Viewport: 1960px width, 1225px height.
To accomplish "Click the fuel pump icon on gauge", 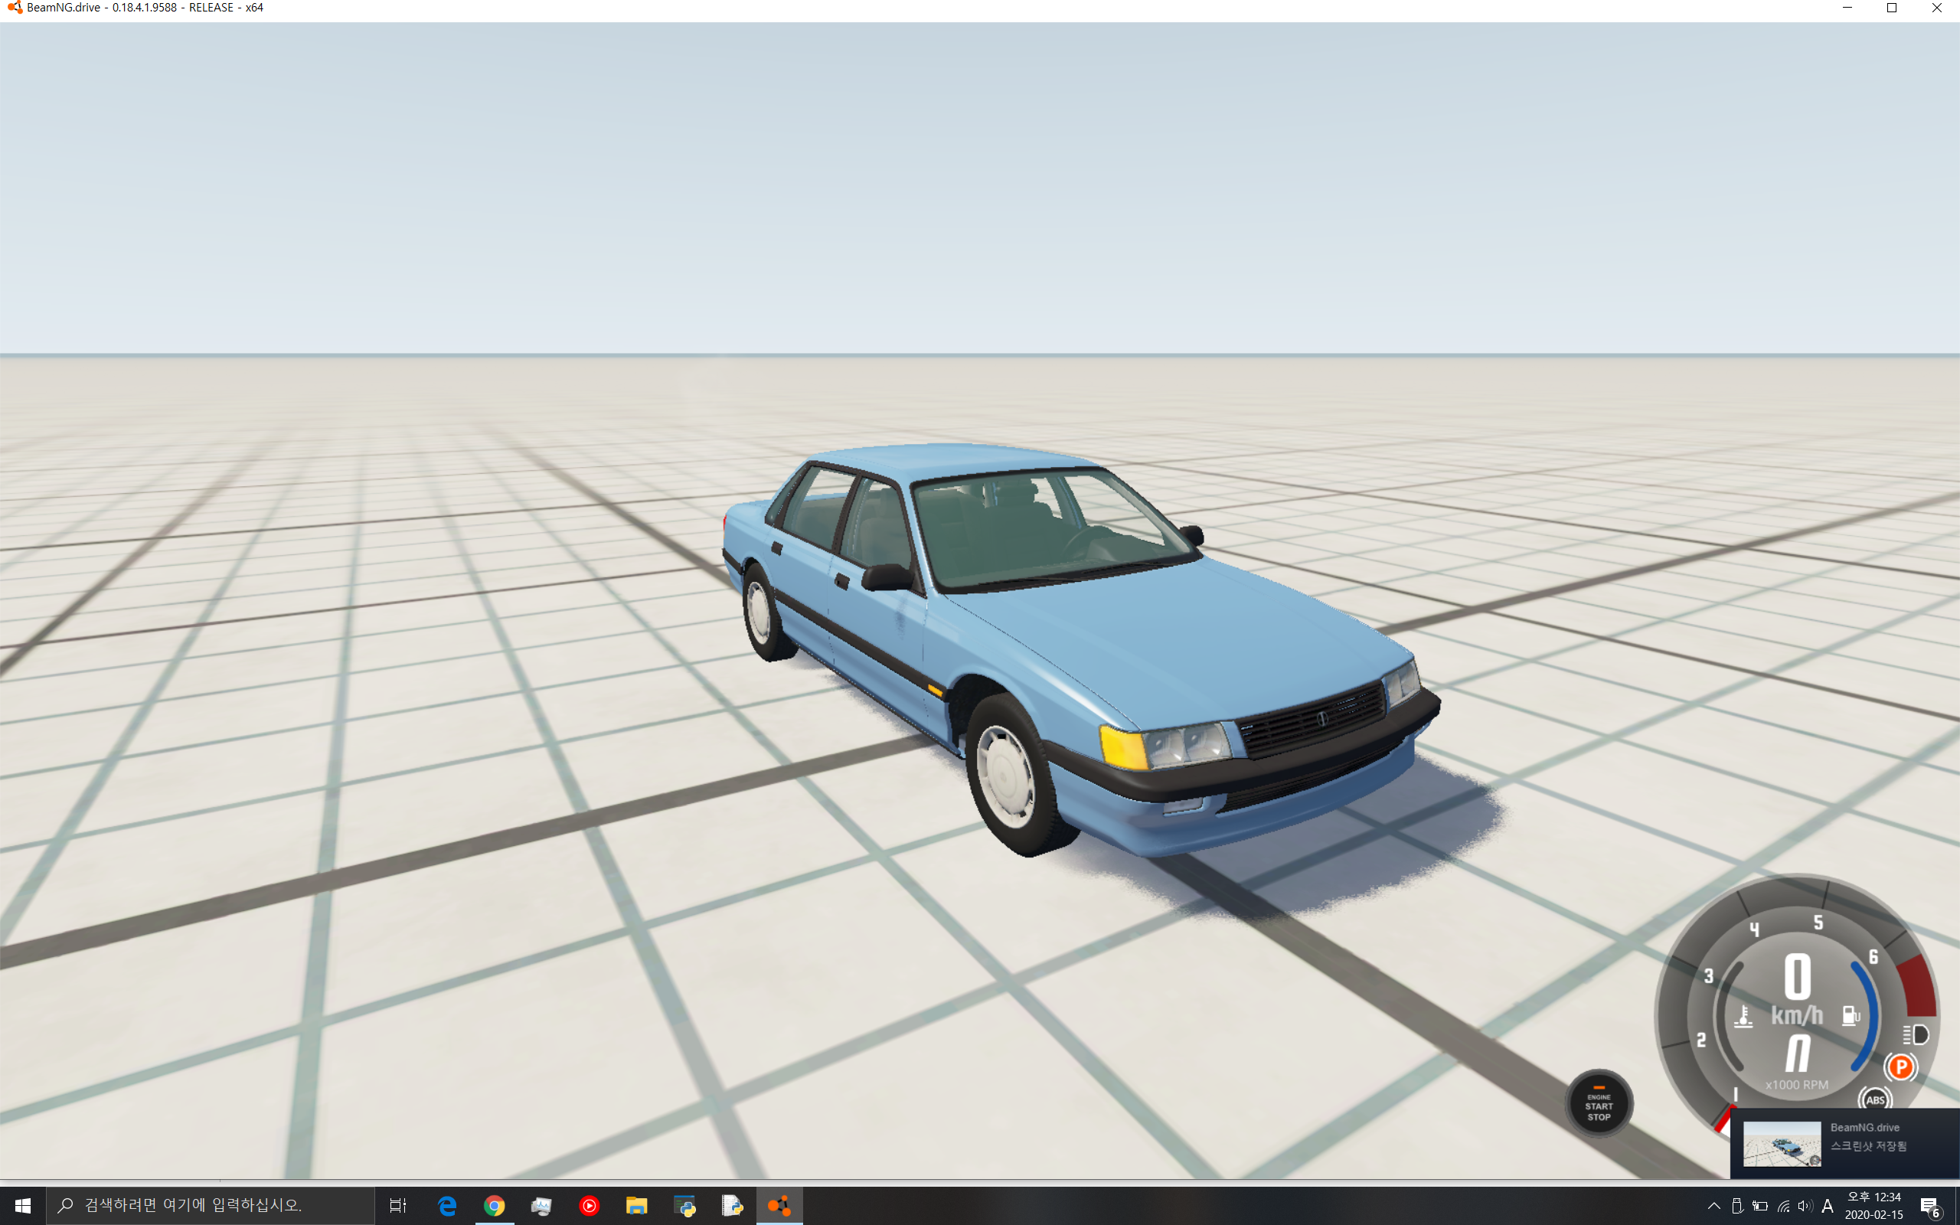I will tap(1851, 1015).
